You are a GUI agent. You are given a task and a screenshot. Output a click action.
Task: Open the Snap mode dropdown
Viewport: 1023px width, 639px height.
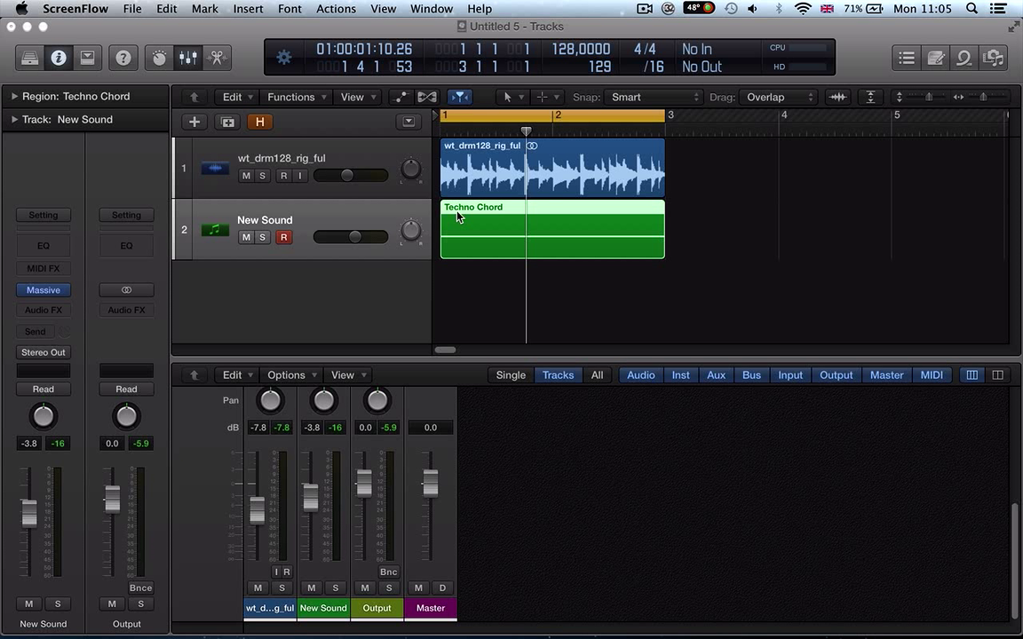654,97
